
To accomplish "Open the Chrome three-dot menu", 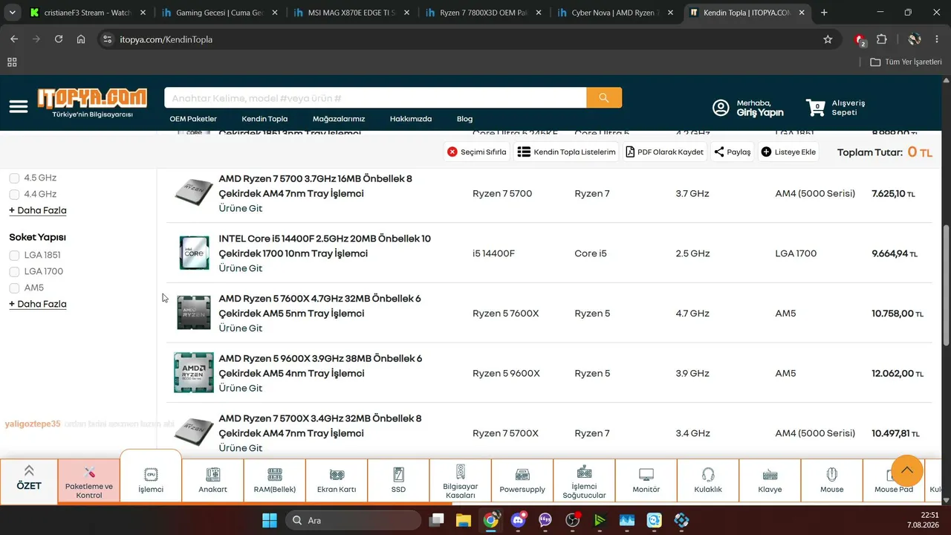I will tap(937, 39).
